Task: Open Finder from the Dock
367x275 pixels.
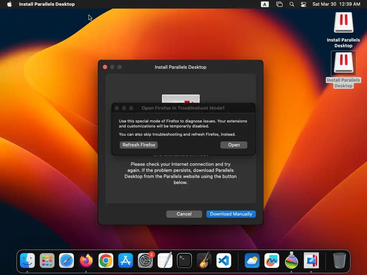Action: pos(27,260)
